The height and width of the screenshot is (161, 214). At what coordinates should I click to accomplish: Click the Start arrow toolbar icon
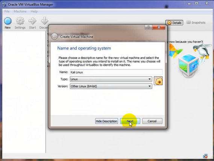click(x=32, y=23)
